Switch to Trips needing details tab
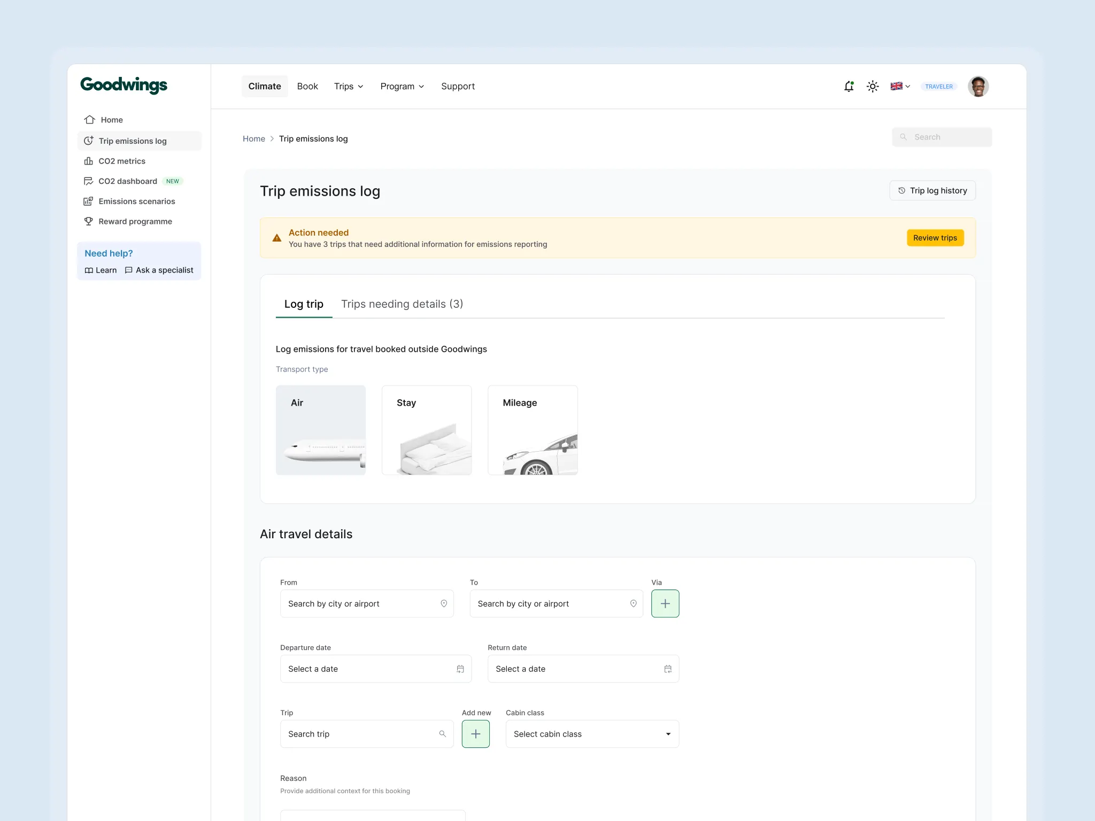Screen dimensions: 1095x821 (x=402, y=304)
